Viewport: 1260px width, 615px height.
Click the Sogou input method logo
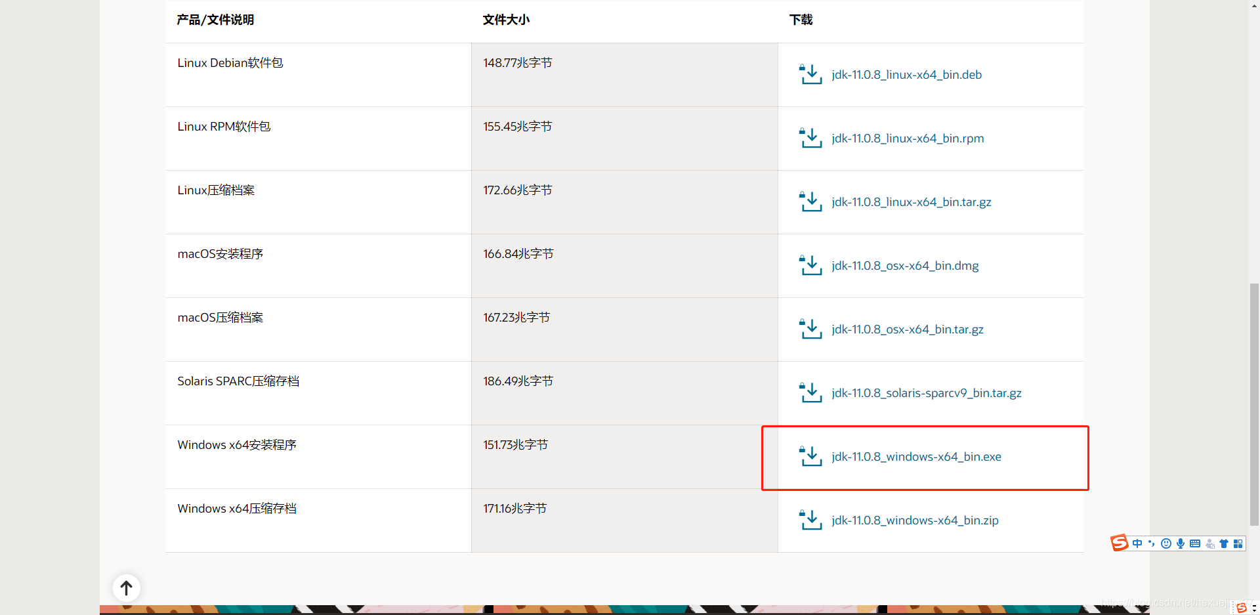tap(1120, 543)
